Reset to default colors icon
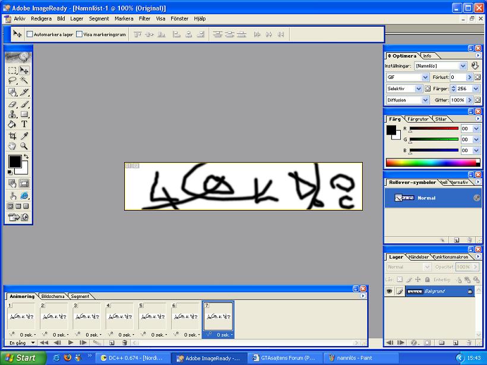 [x=10, y=172]
